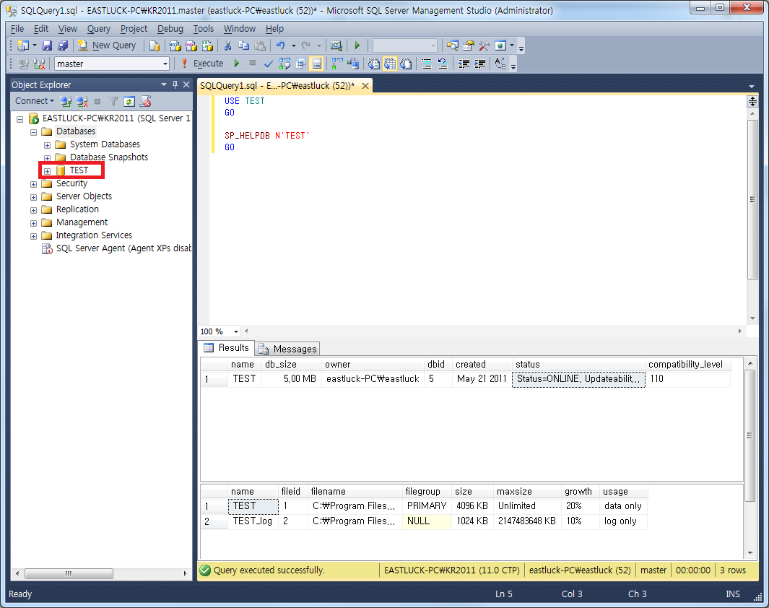The height and width of the screenshot is (608, 769).
Task: Collapse the Databases folder
Action: pos(33,132)
